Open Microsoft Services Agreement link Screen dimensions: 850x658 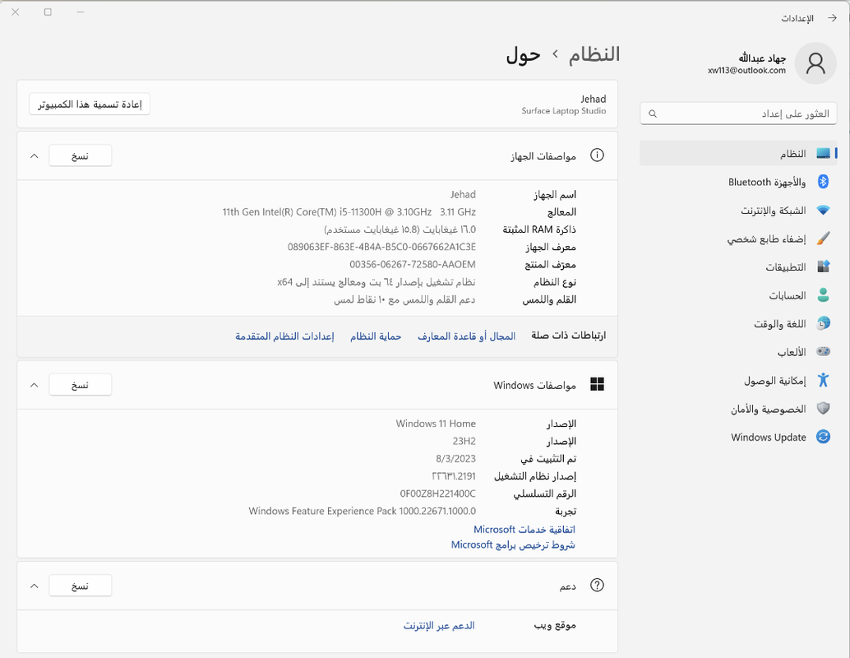tap(524, 530)
